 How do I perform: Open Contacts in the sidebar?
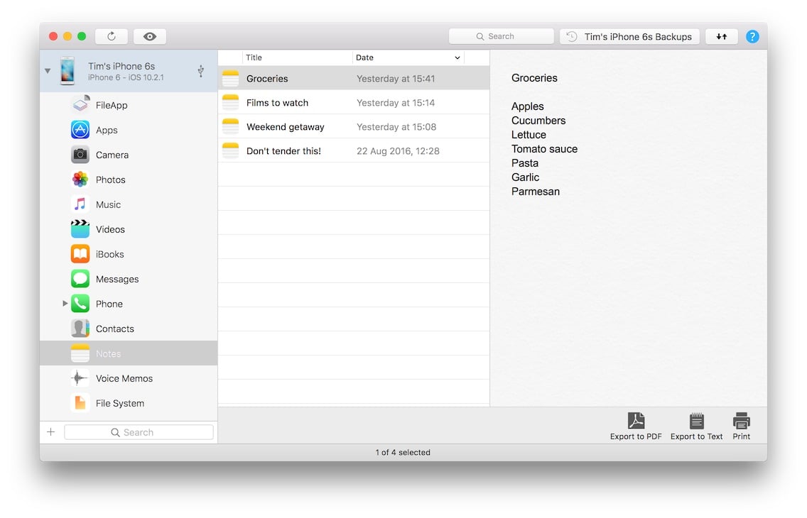(x=115, y=329)
